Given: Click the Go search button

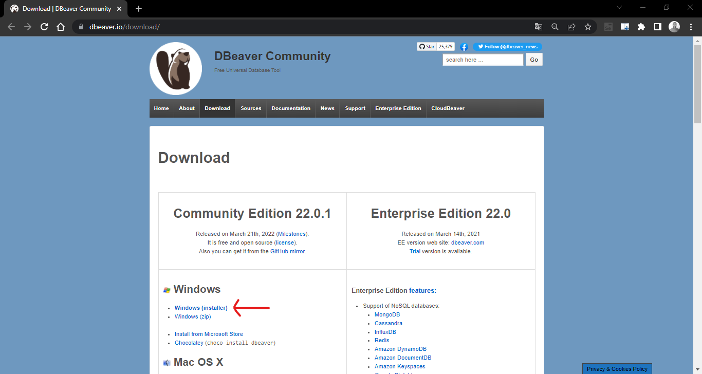Looking at the screenshot, I should [534, 60].
